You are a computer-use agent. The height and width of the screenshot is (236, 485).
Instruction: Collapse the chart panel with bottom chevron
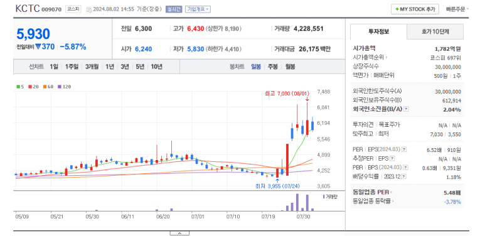coord(179,233)
